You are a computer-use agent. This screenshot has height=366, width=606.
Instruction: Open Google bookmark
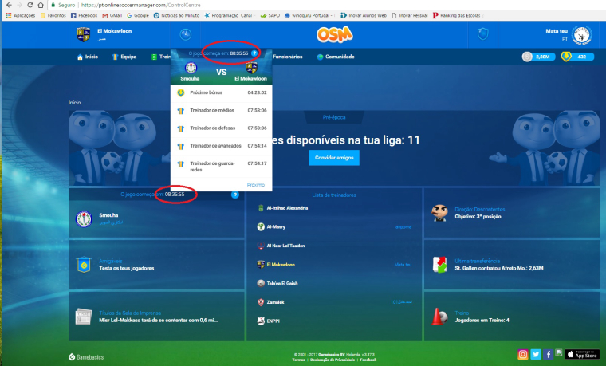[x=138, y=15]
